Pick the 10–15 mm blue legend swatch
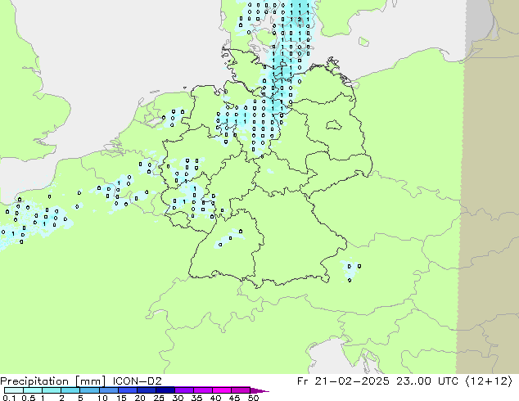 pos(108,390)
